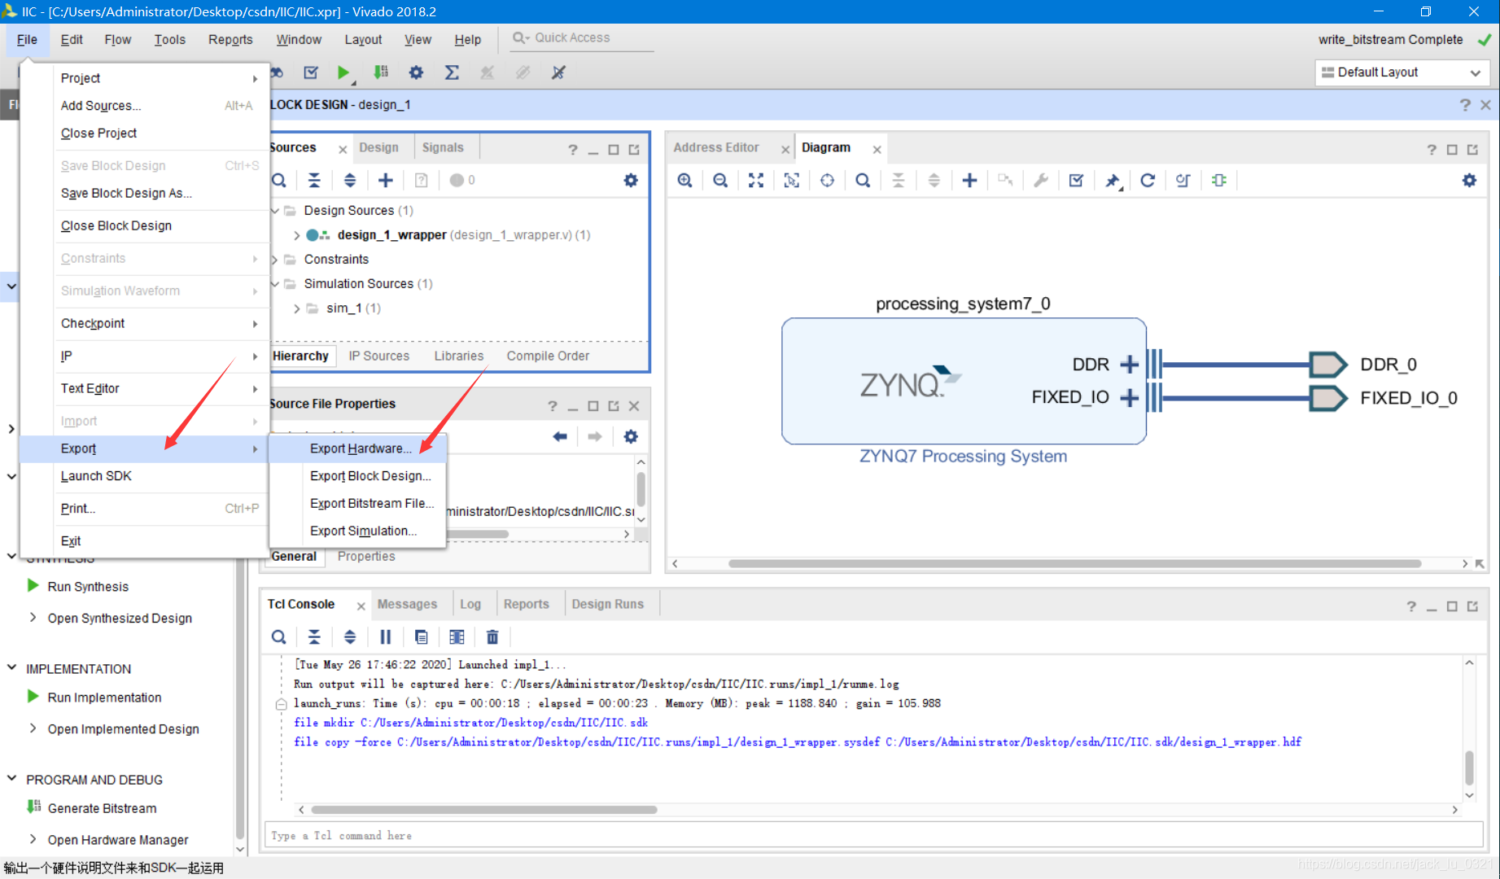1500x879 pixels.
Task: Click the Properties tab in Source File Properties
Action: coord(366,556)
